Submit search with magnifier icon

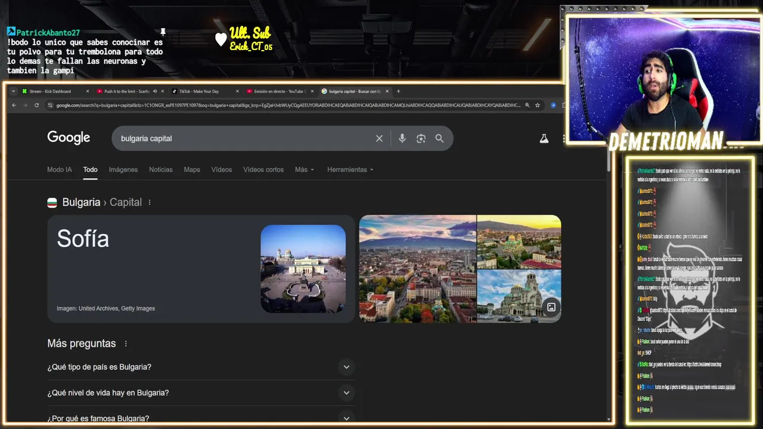pos(439,138)
